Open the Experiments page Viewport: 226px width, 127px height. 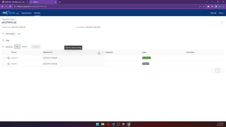[26, 13]
